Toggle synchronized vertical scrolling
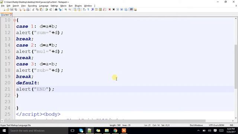 75,10
